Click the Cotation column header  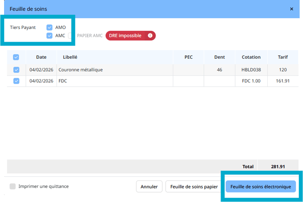click(x=251, y=57)
